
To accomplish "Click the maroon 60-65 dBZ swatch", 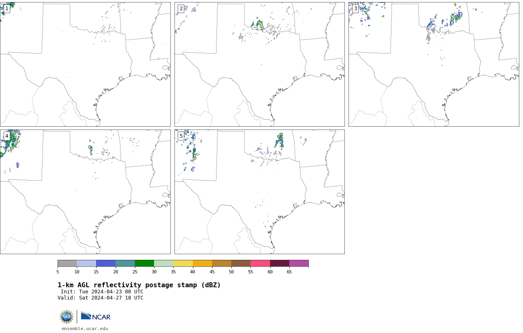I will point(279,263).
